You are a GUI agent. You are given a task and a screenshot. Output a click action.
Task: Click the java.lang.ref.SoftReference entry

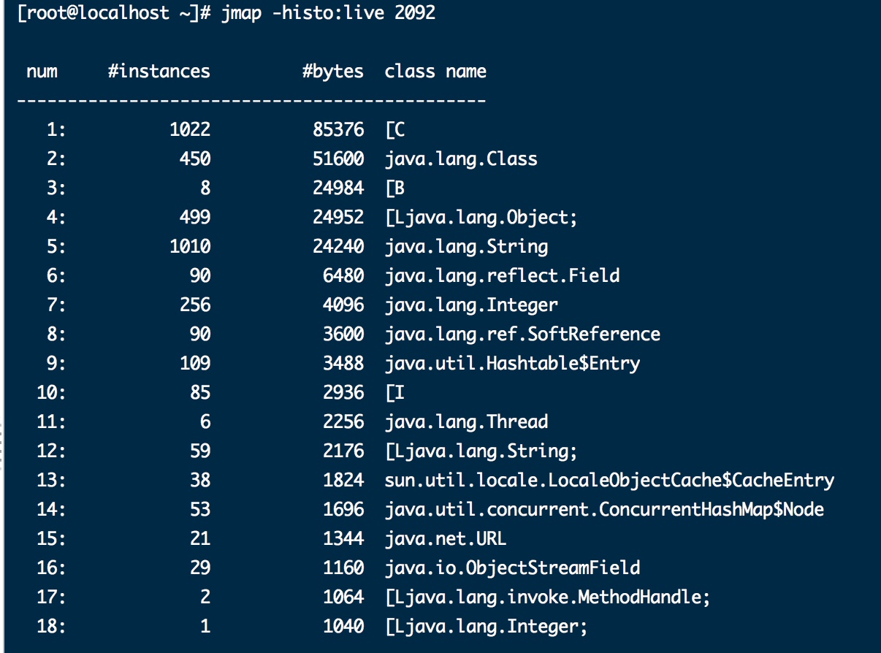tap(522, 335)
